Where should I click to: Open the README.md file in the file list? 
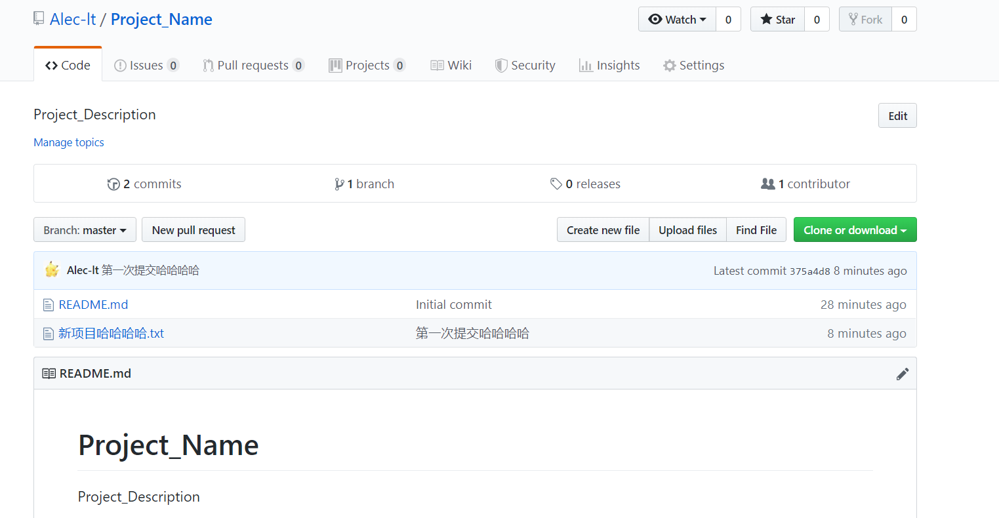tap(93, 304)
